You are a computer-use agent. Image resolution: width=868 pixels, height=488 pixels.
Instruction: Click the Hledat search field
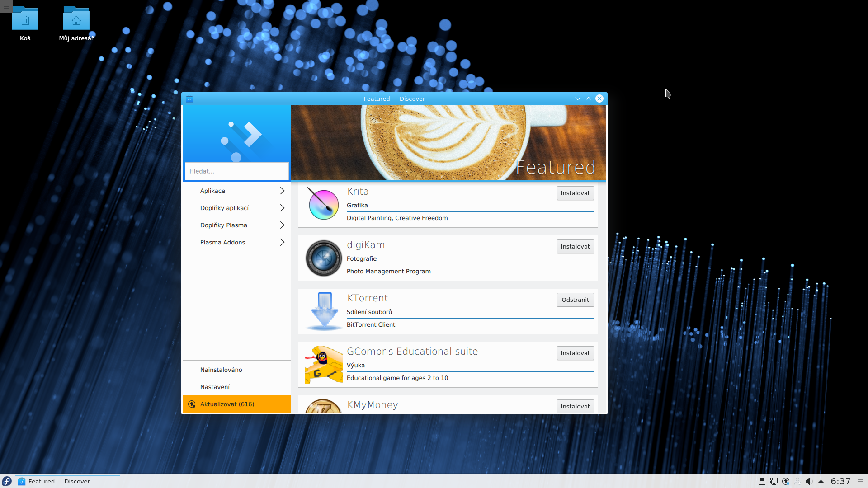(236, 171)
